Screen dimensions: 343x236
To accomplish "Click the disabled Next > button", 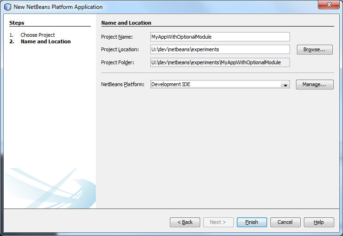I will [218, 222].
